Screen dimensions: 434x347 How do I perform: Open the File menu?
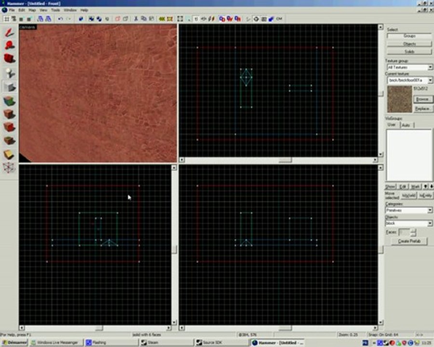(x=12, y=10)
